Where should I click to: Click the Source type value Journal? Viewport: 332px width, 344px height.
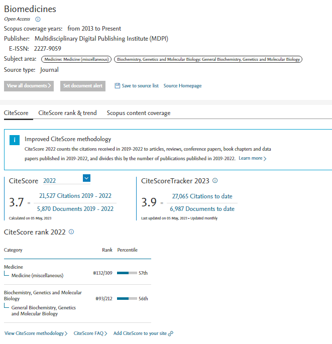pos(49,70)
